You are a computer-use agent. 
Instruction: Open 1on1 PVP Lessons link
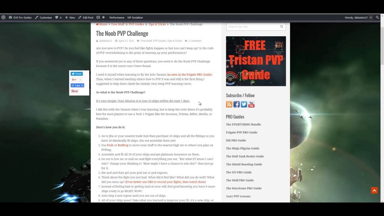[238, 196]
